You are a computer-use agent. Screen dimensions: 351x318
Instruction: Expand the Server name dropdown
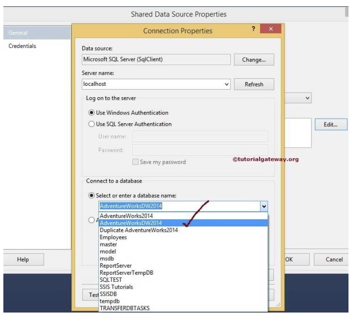point(227,84)
